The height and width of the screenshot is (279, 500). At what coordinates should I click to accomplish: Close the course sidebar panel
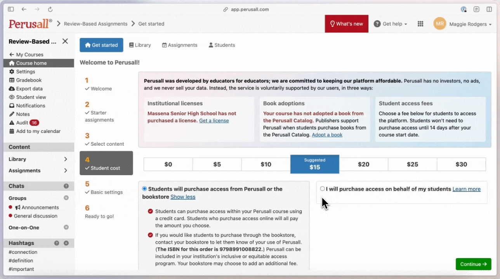[65, 41]
